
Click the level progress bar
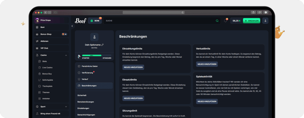(x=97, y=55)
